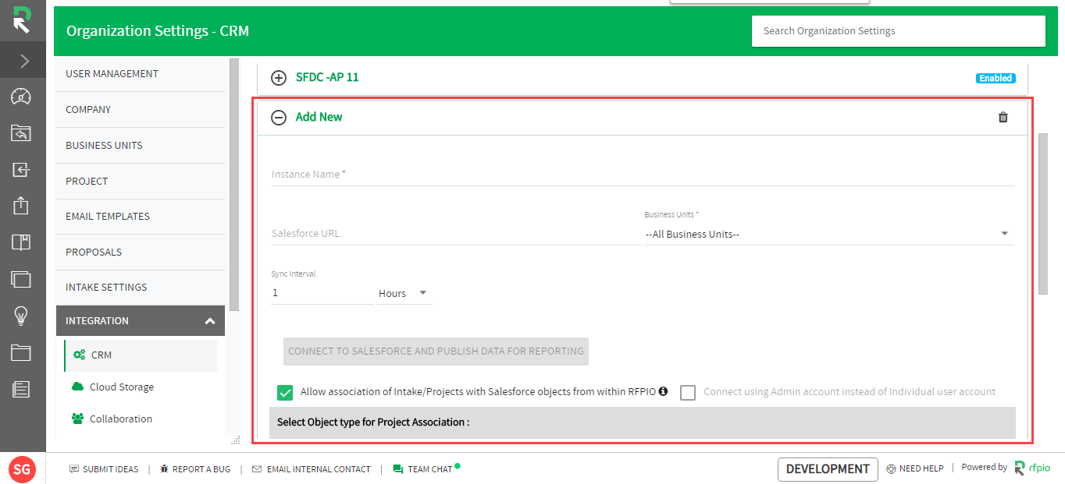Click the Enabled badge on SFDC -AP 11

pos(995,78)
